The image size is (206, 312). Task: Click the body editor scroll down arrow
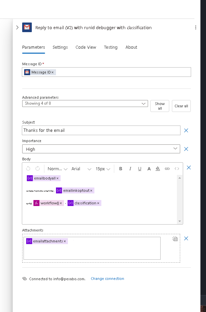click(x=180, y=221)
